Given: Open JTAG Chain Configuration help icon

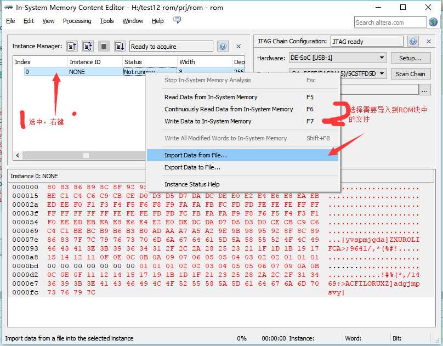Looking at the screenshot, I should [x=413, y=42].
